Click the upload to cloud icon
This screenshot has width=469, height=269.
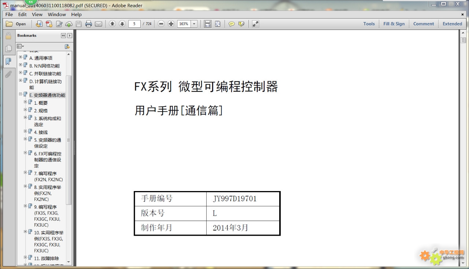[69, 24]
